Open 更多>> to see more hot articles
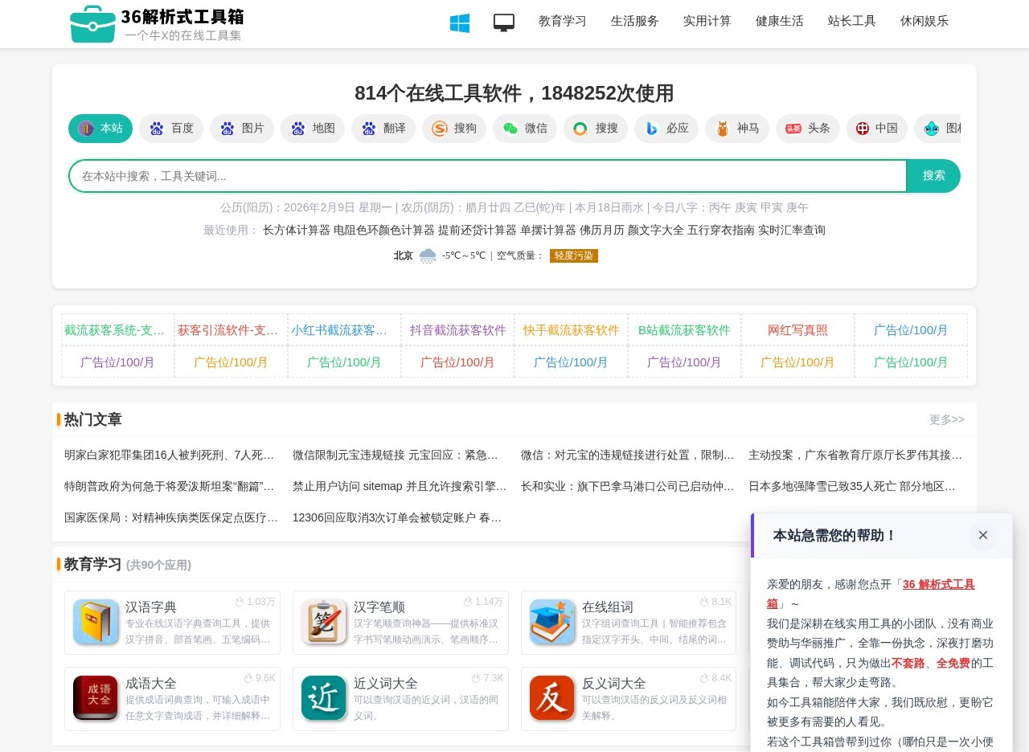 coord(947,419)
